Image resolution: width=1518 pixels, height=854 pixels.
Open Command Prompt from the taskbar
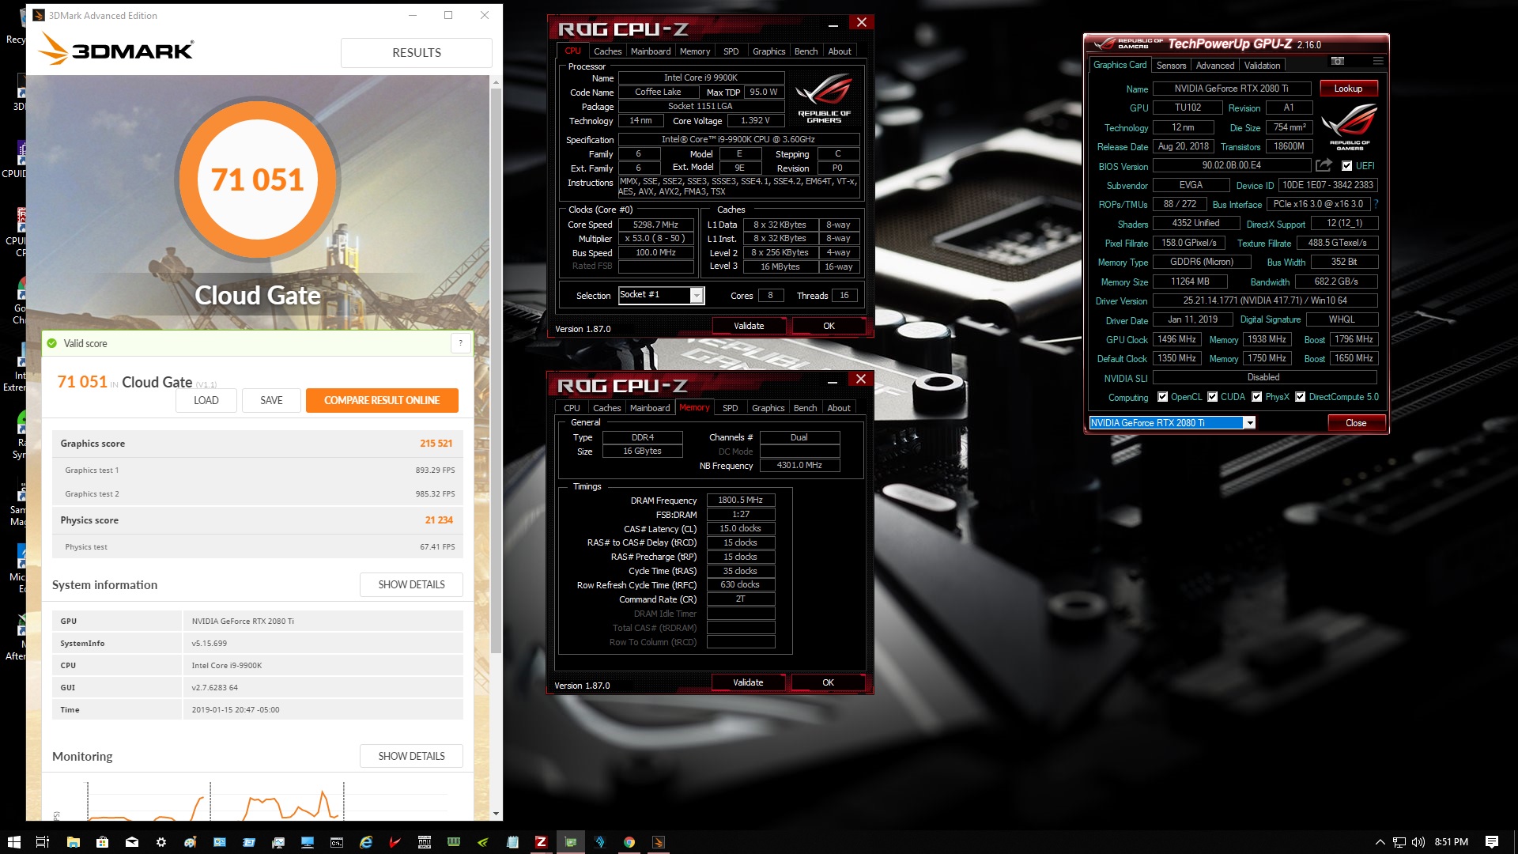(336, 842)
